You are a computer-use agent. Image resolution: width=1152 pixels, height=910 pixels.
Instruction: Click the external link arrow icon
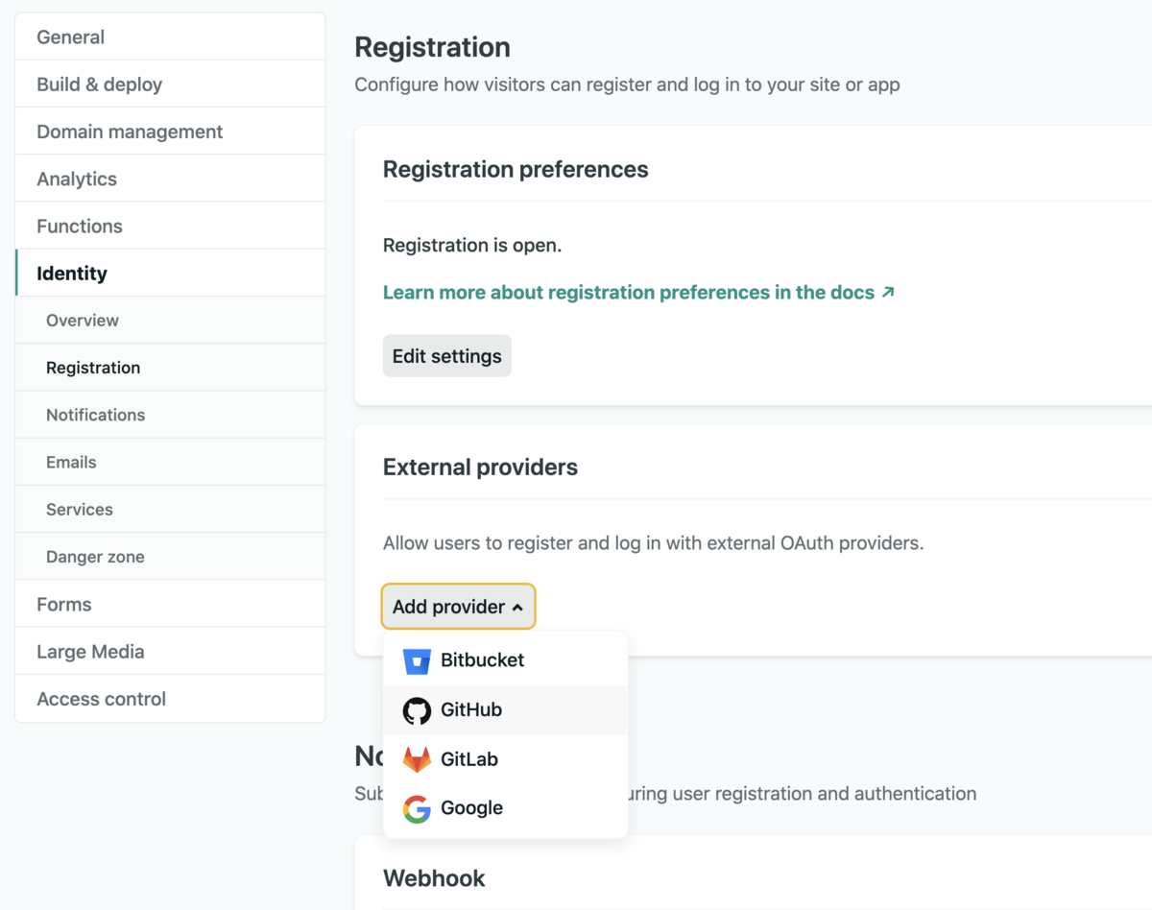[x=888, y=292]
